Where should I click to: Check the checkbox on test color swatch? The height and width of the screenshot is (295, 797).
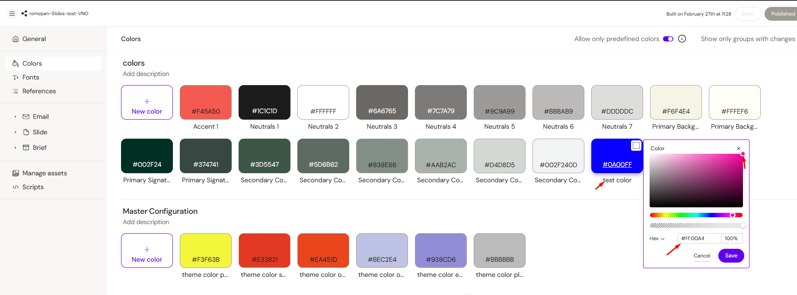[x=636, y=146]
